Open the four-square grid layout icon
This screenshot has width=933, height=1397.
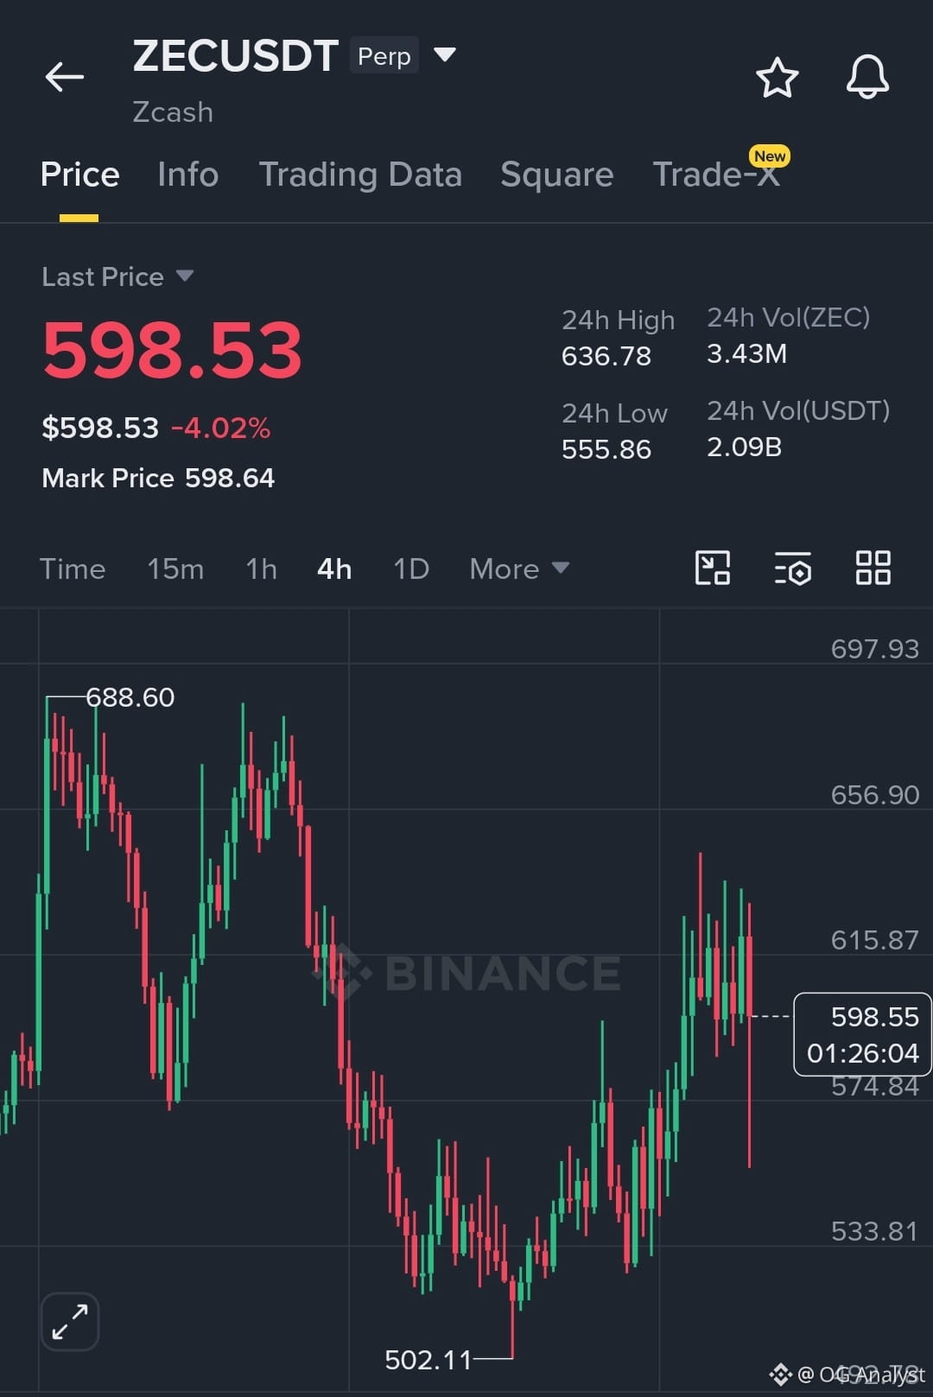(x=873, y=568)
